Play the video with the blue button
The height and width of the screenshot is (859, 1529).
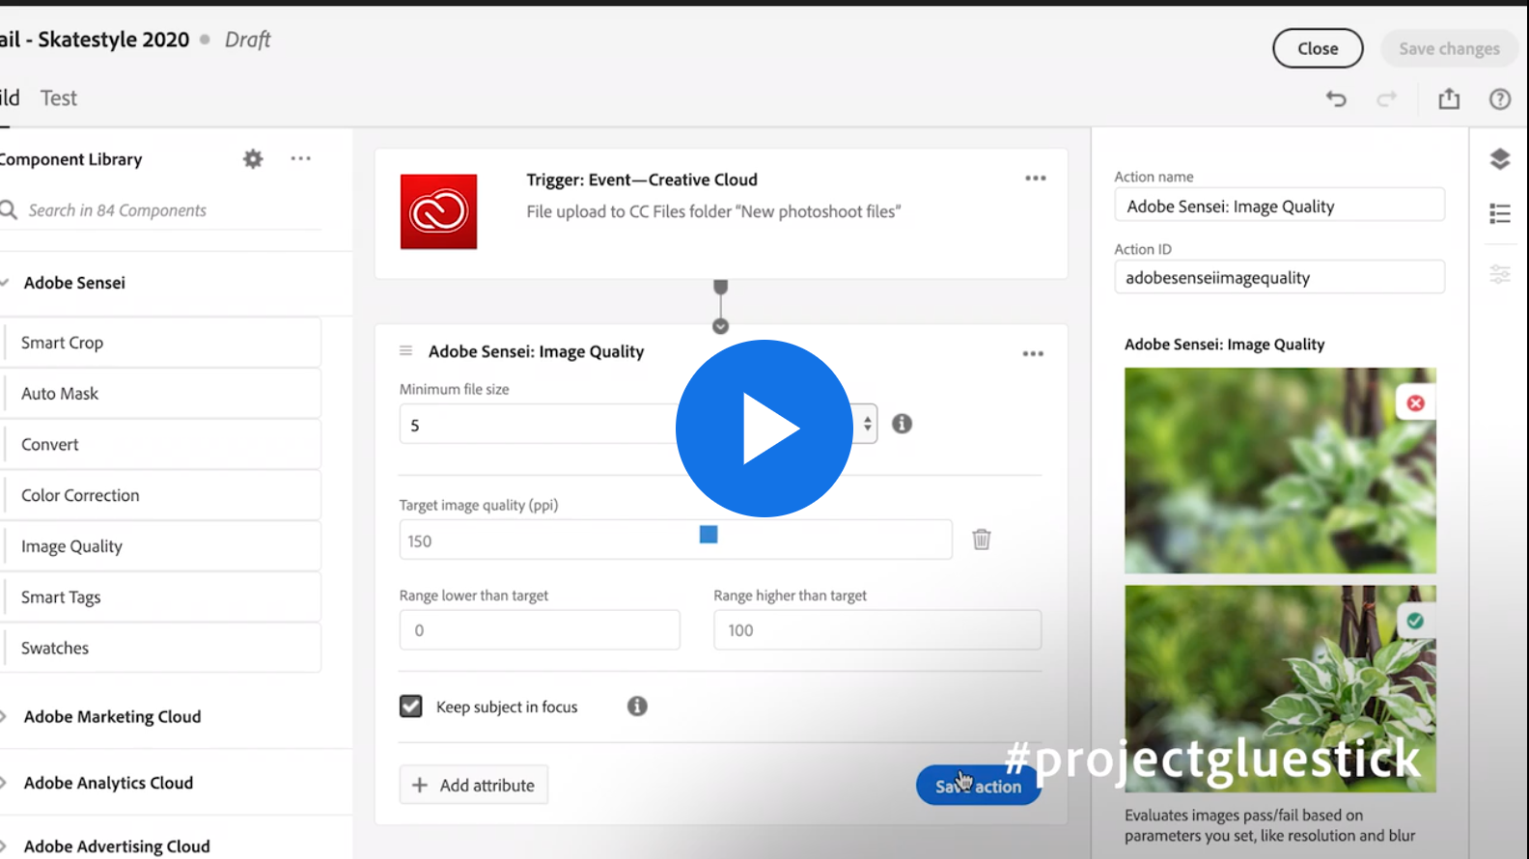pyautogui.click(x=764, y=429)
